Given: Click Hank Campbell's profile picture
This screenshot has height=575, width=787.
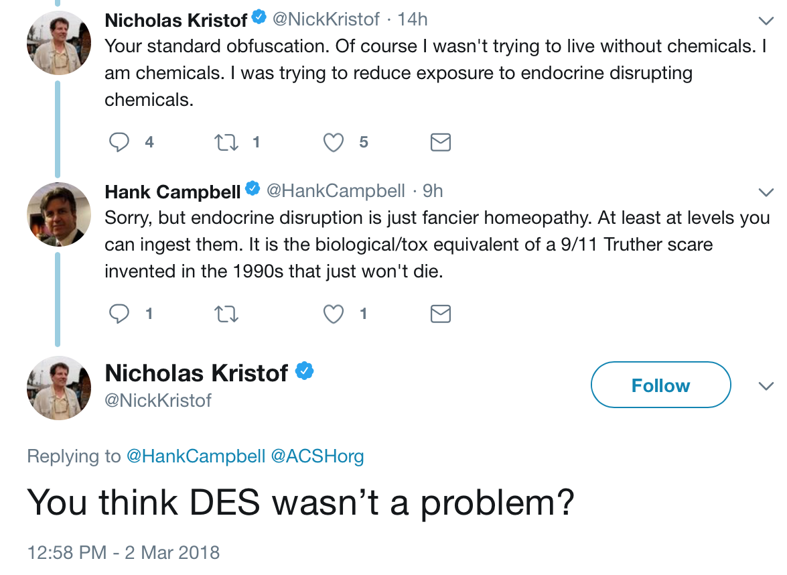Looking at the screenshot, I should point(58,214).
